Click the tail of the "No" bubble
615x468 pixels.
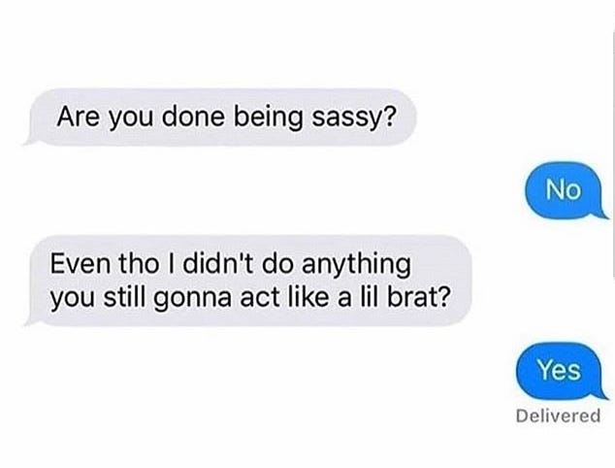[600, 214]
